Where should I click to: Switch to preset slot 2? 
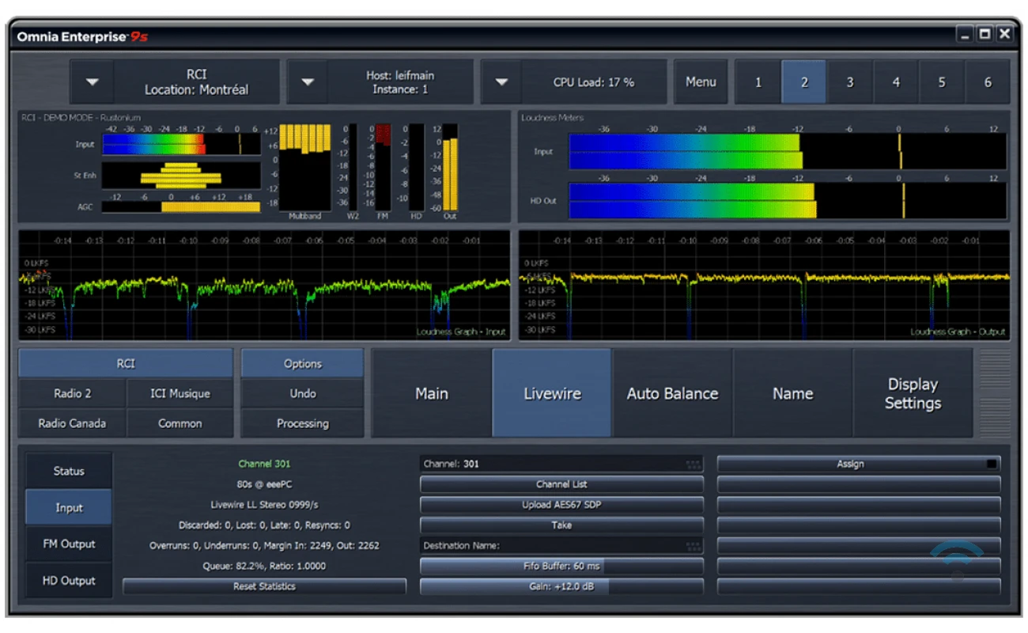tap(803, 82)
